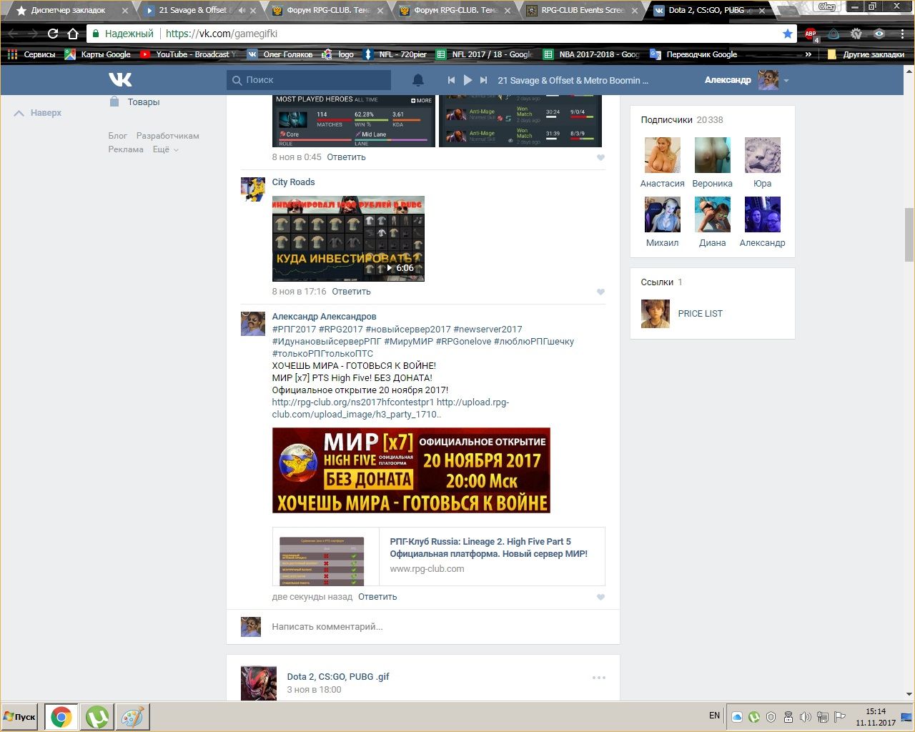Open subscriber Юра's avatar
The image size is (915, 732).
[762, 155]
